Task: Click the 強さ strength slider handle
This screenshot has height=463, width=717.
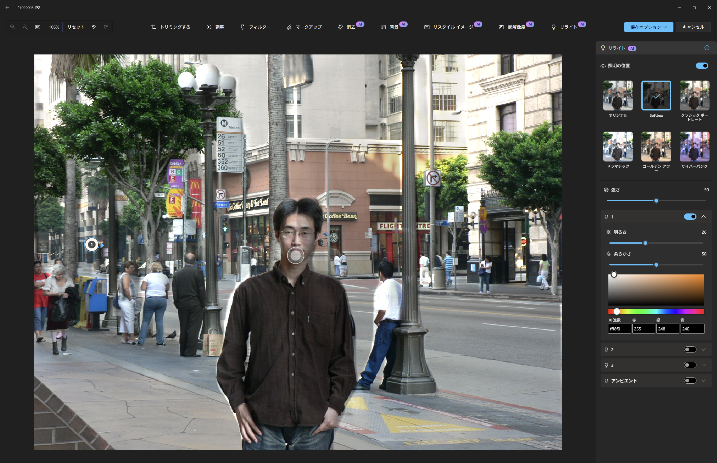Action: 656,201
